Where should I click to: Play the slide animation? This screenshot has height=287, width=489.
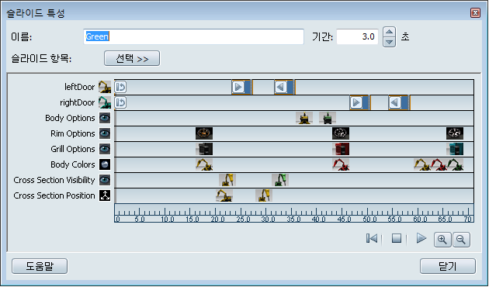(421, 239)
